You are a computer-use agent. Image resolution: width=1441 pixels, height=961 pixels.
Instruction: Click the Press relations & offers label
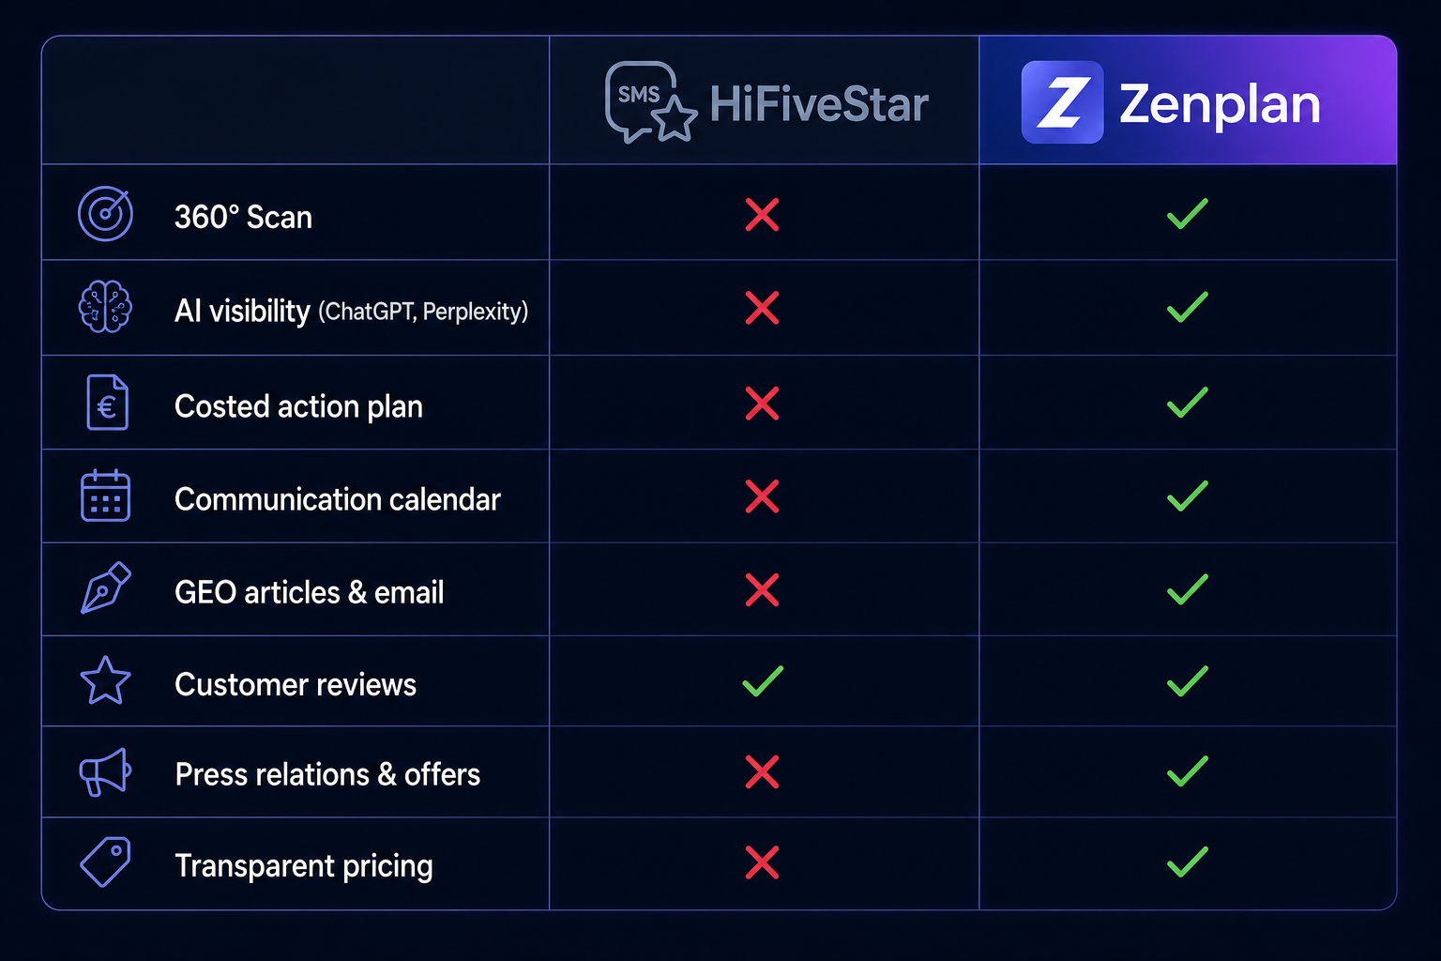(x=327, y=774)
